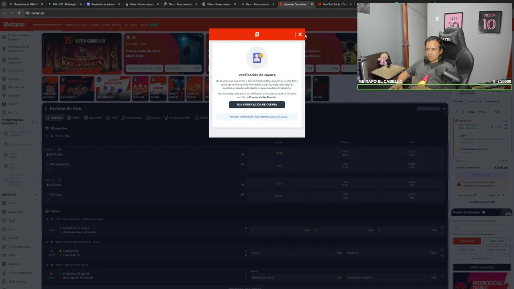Select the Highlights filter in Partidos En Vivo

[55, 118]
